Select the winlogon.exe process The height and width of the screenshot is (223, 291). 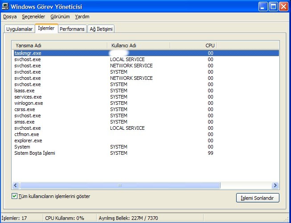(x=29, y=103)
